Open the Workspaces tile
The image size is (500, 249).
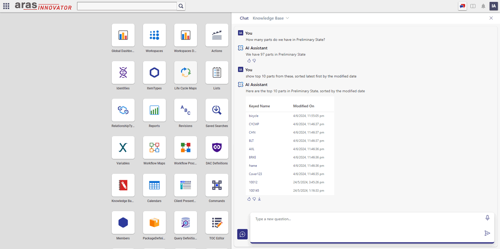[x=154, y=35]
